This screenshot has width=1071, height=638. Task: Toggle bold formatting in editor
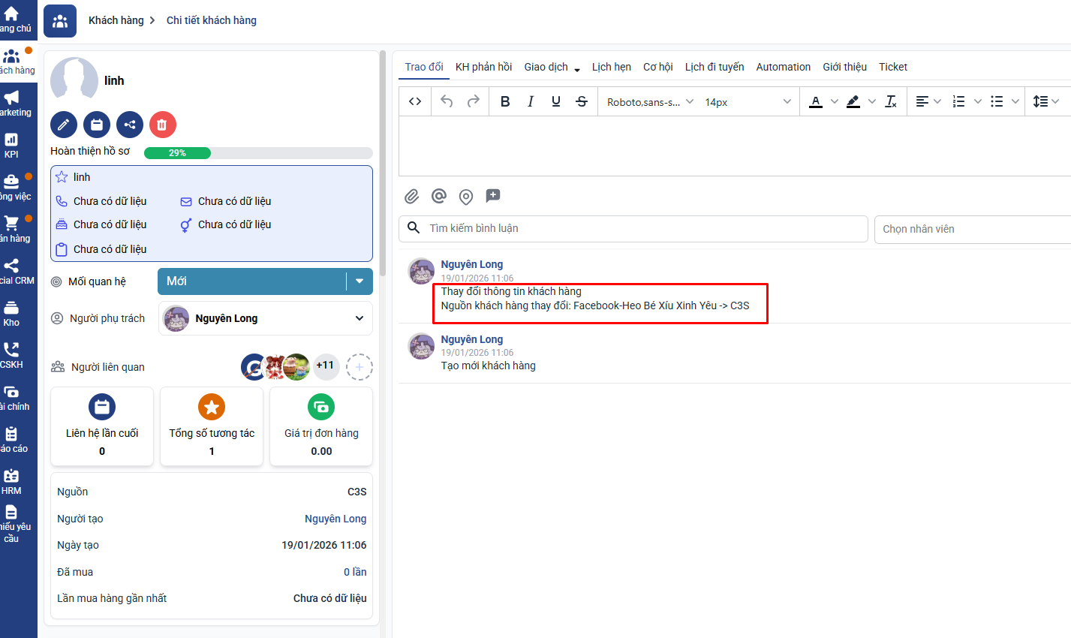[x=505, y=101]
